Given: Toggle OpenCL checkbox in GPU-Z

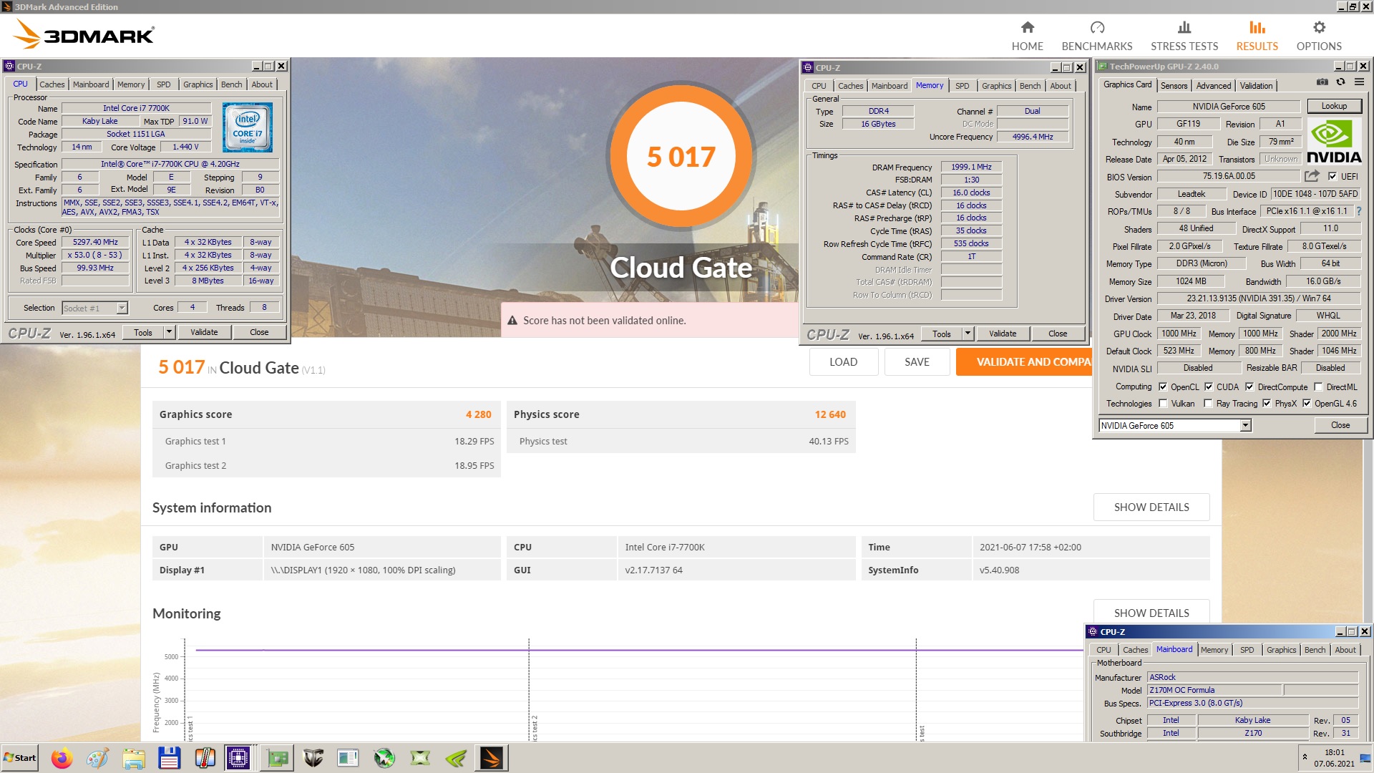Looking at the screenshot, I should (x=1163, y=386).
